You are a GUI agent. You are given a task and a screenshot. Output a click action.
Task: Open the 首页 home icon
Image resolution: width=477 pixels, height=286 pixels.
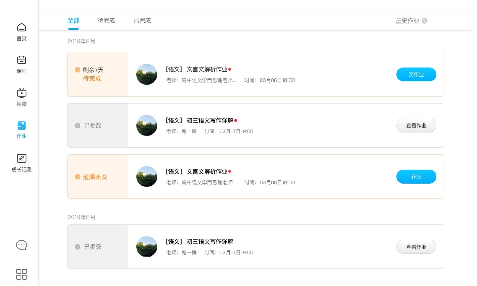[21, 28]
